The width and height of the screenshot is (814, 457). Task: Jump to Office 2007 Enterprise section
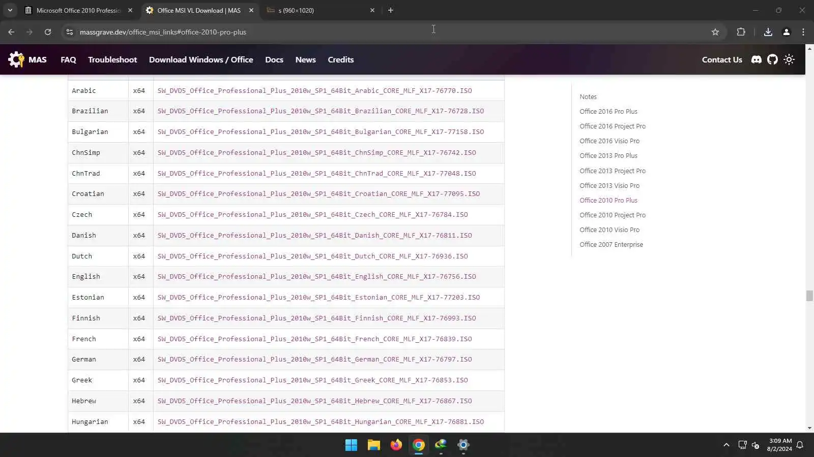[x=611, y=244]
